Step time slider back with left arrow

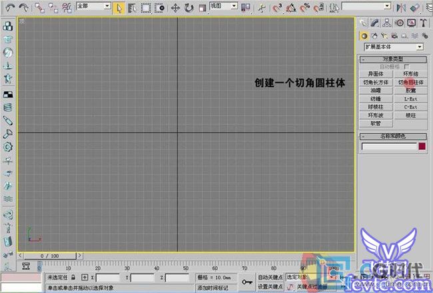tap(21, 256)
